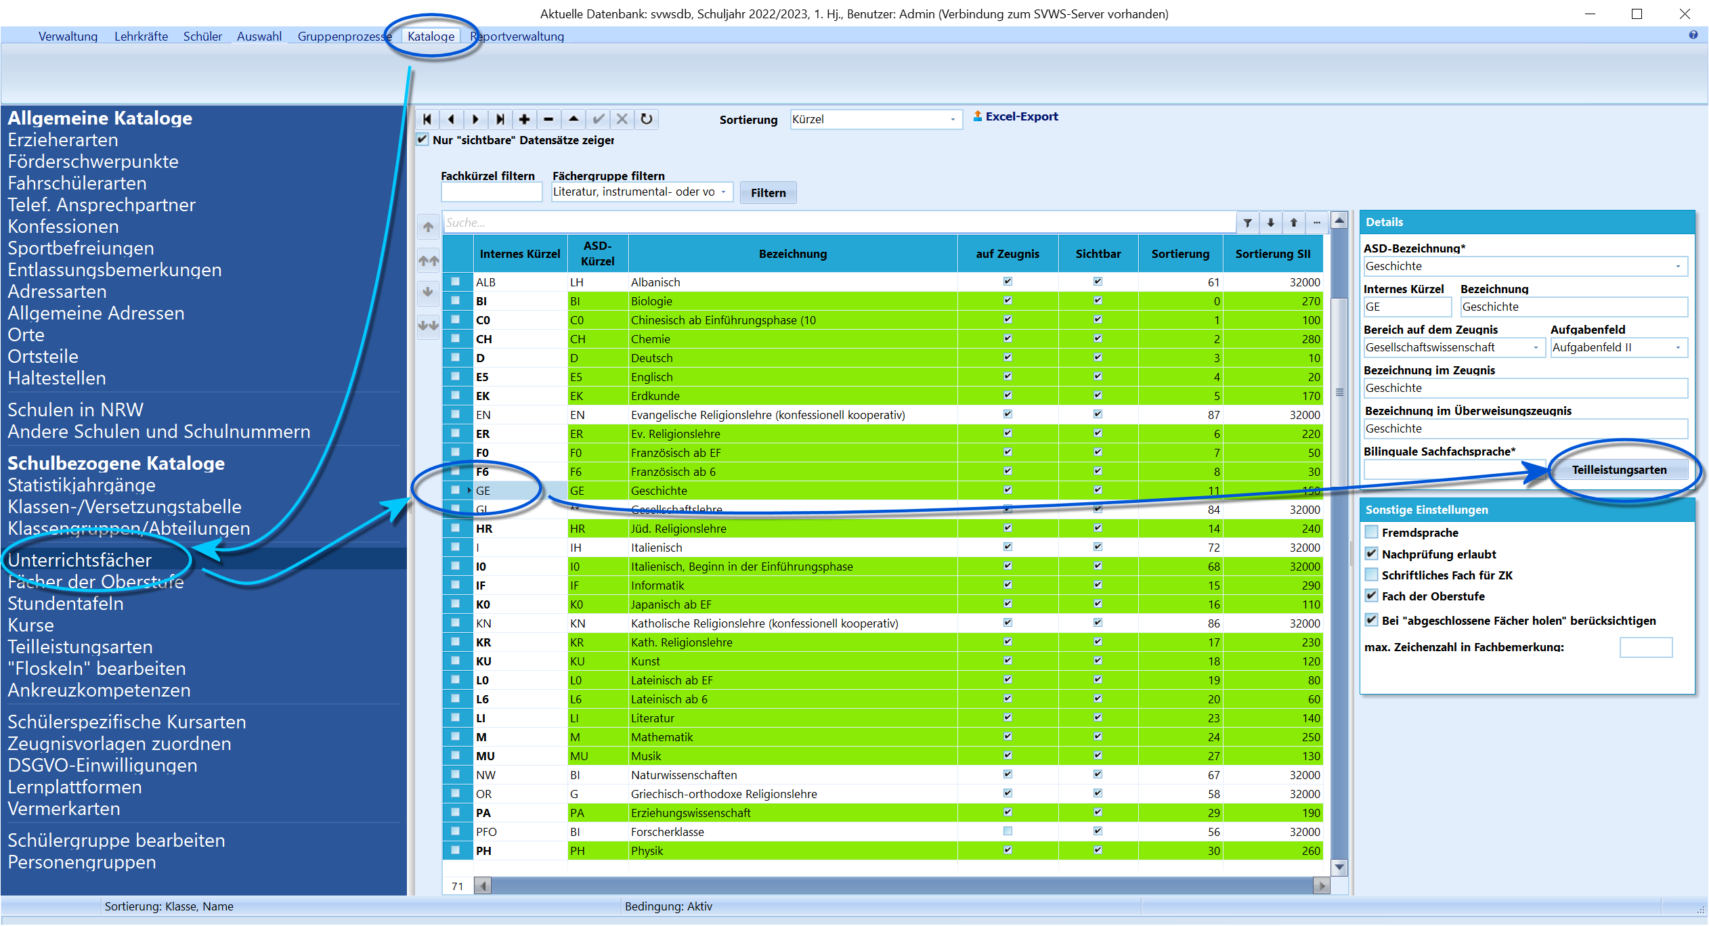Open Reportverwaltung menu
Viewport: 1709px width, 926px height.
point(517,37)
